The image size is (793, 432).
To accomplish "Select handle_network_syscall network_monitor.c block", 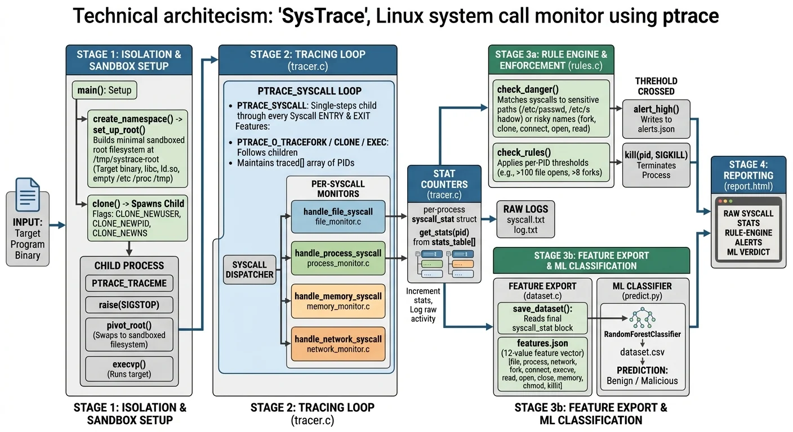I will (x=338, y=344).
